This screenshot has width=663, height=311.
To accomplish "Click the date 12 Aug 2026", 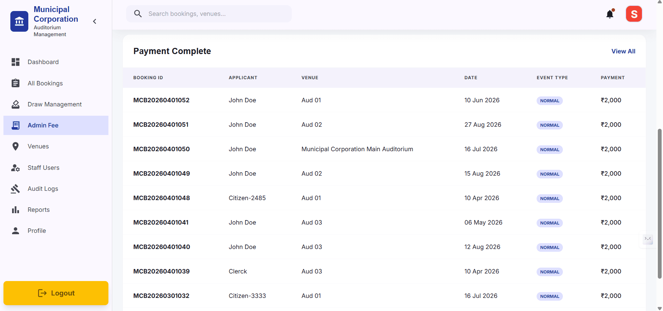I will pyautogui.click(x=482, y=247).
